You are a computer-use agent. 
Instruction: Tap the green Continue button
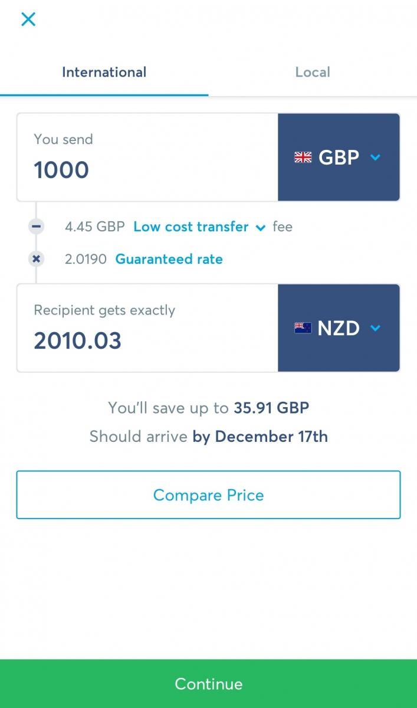click(x=208, y=684)
